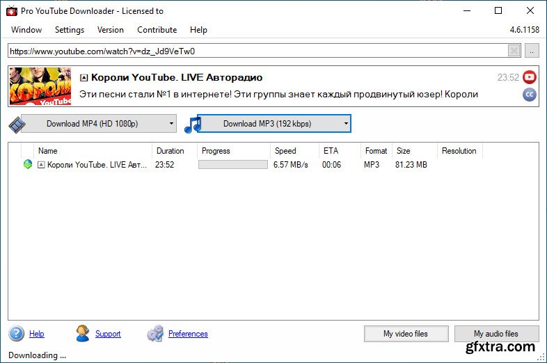Click the red YouTube icon beside 23:52
Viewport: 547px width, 363px height.
(530, 77)
